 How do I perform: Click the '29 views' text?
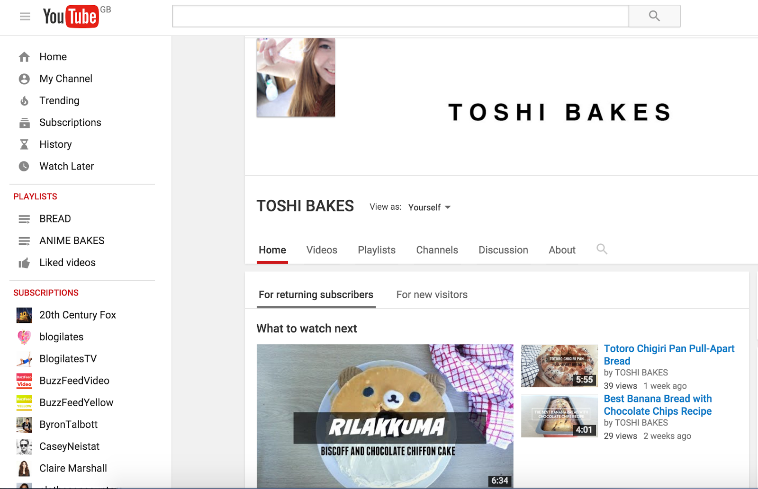(620, 436)
